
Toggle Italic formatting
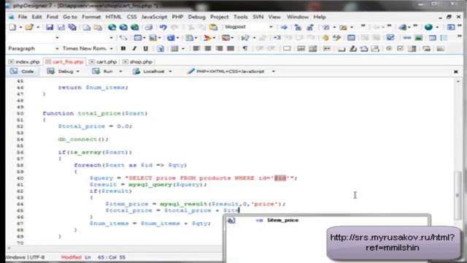[x=134, y=48]
